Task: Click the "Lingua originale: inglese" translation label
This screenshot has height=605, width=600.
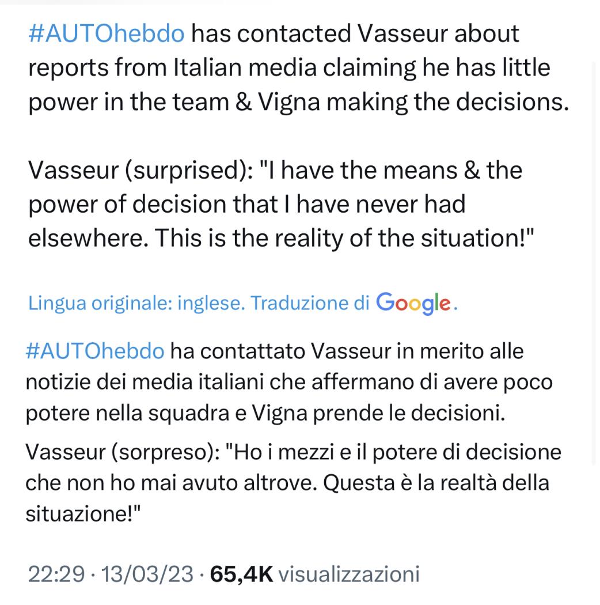Action: [x=136, y=303]
